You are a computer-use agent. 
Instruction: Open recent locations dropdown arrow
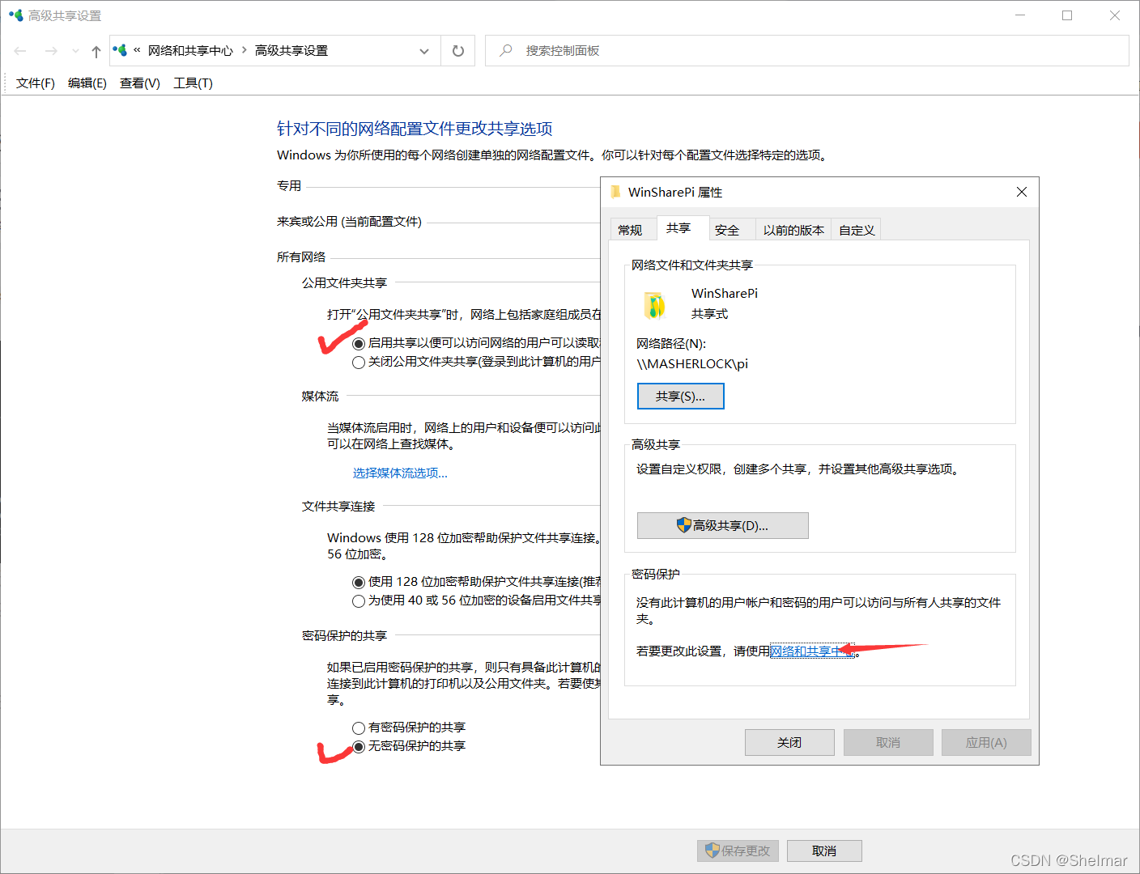pyautogui.click(x=75, y=51)
